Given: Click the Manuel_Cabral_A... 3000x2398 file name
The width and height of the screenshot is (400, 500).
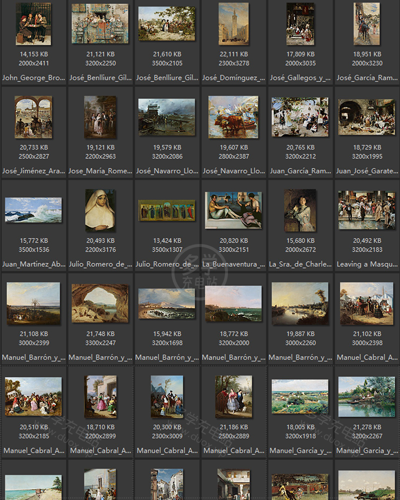Looking at the screenshot, I should (x=367, y=357).
